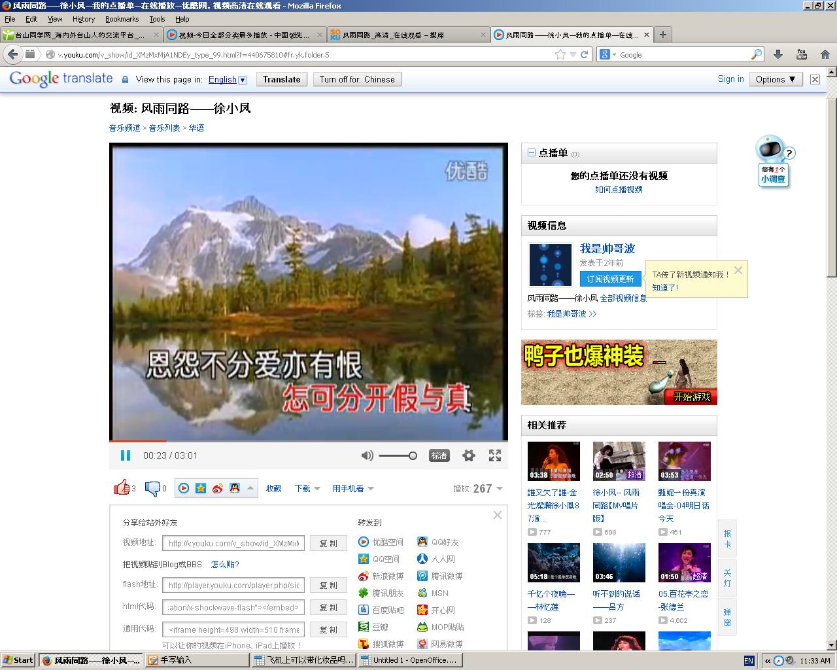Click the Translate button
The image size is (837, 670).
(x=281, y=79)
